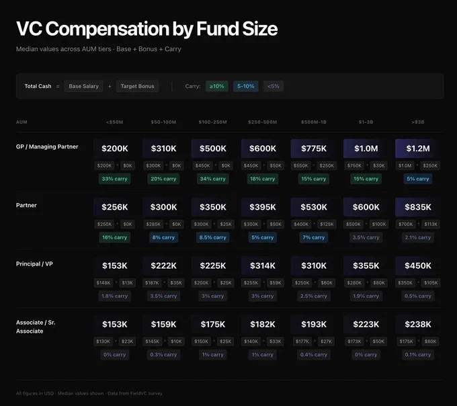Select the "16% carry" badge
Viewport: 457px width, 406px height.
pyautogui.click(x=114, y=237)
